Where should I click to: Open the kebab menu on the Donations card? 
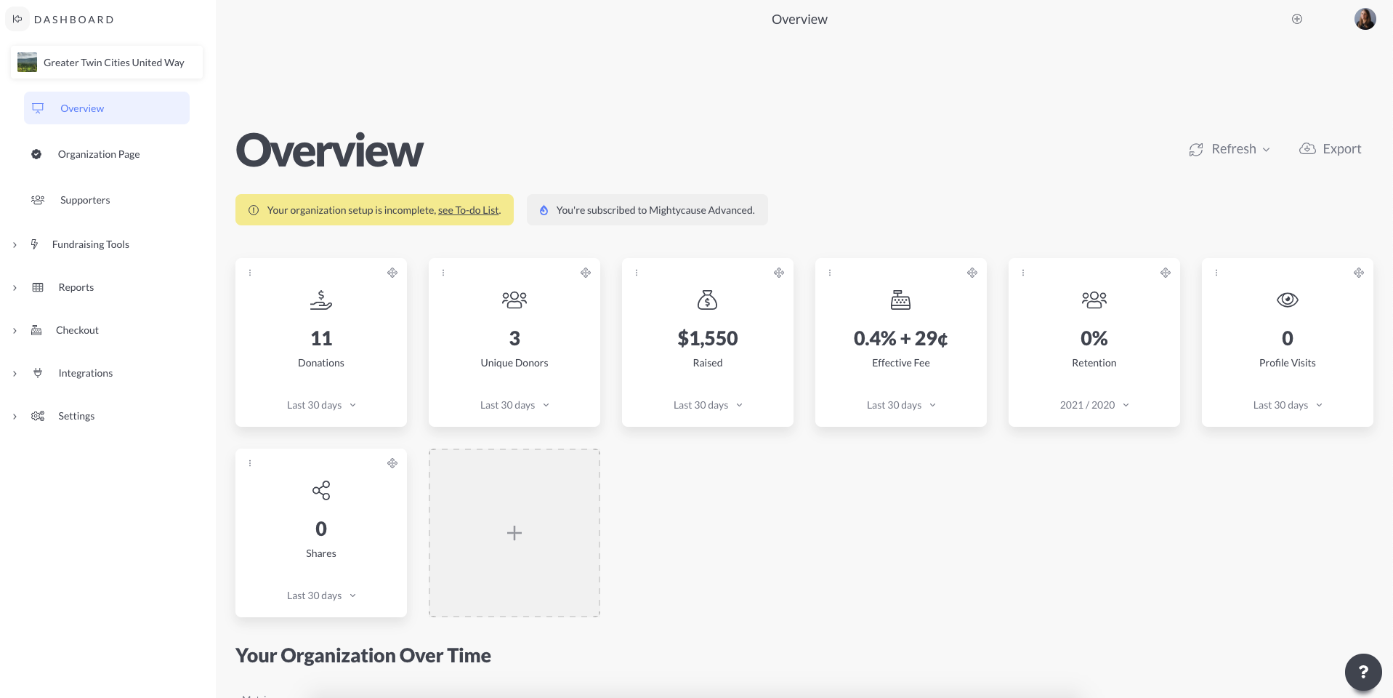click(x=249, y=272)
